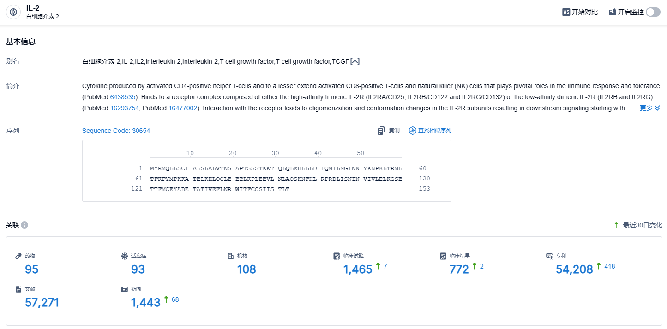Click the 新闻 news icon
This screenshot has height=329, width=667.
click(124, 289)
